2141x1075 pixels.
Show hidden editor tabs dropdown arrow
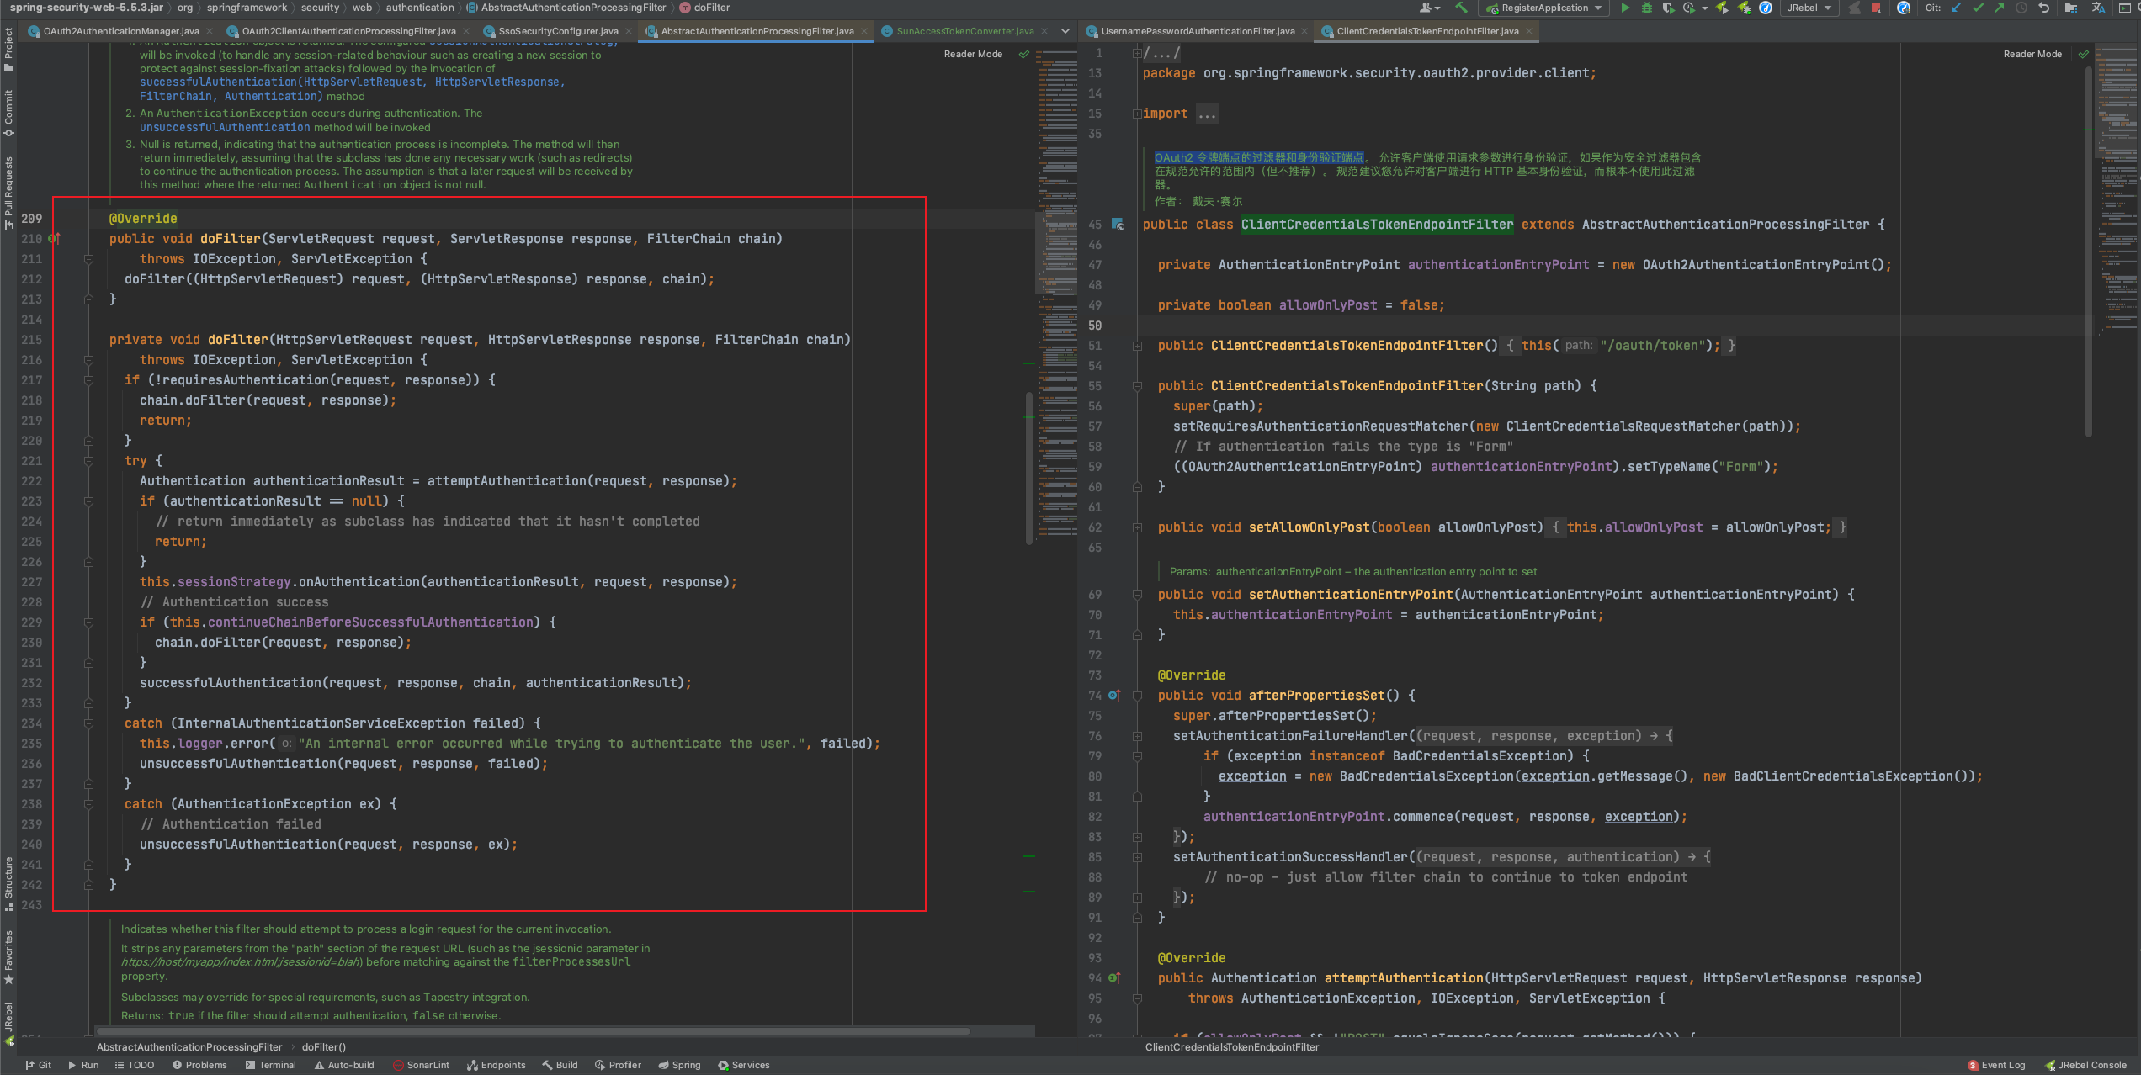click(1065, 31)
